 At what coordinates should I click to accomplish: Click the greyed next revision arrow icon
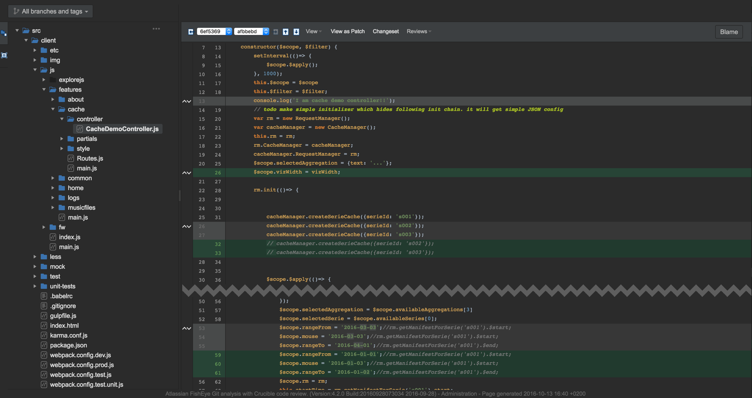pos(276,32)
